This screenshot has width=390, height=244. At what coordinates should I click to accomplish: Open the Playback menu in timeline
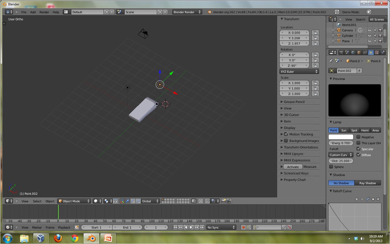[x=64, y=227]
